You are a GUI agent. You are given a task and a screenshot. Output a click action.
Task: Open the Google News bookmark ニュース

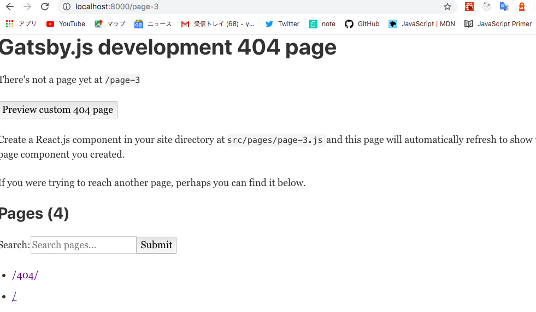coord(153,24)
